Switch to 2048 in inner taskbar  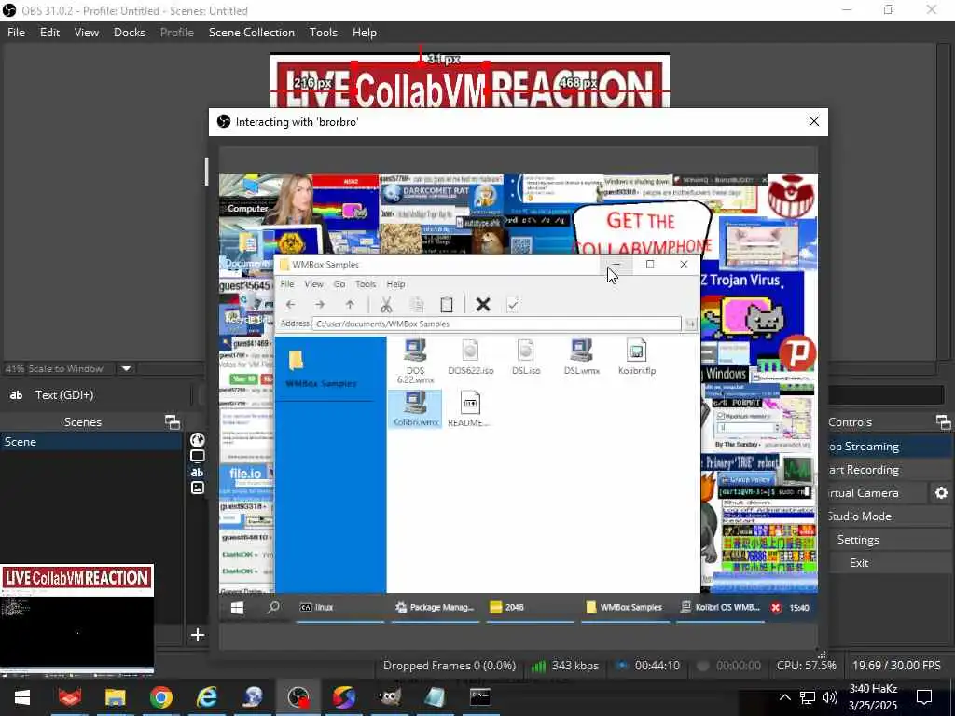[530, 608]
